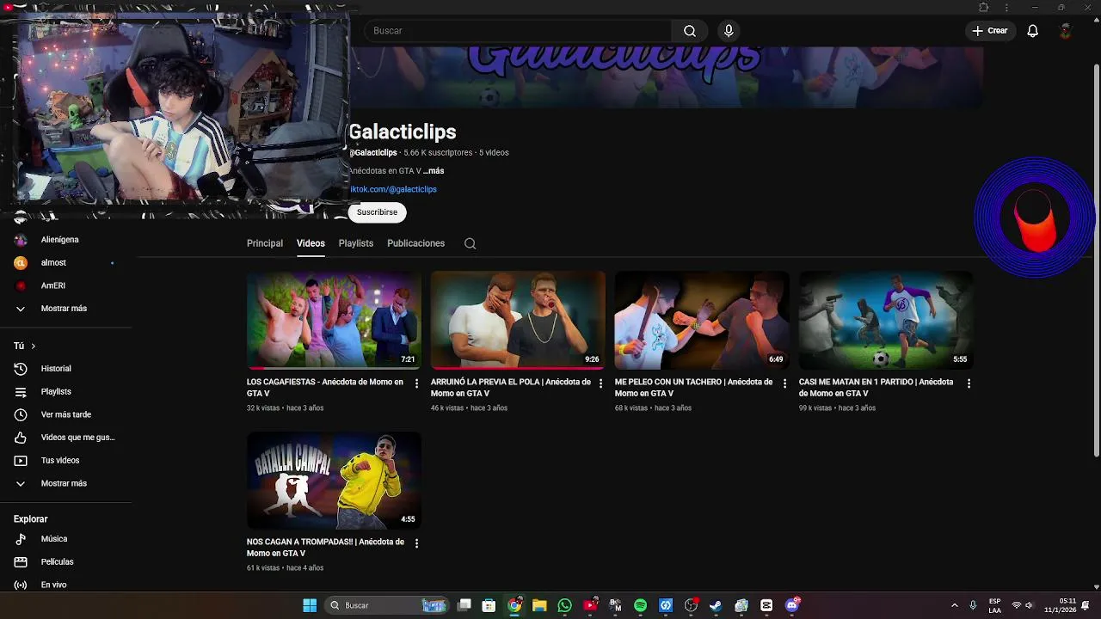The height and width of the screenshot is (619, 1101).
Task: Open the Publicaciones tab
Action: [x=415, y=243]
